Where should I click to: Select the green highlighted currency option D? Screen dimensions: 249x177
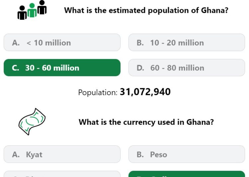(x=187, y=174)
